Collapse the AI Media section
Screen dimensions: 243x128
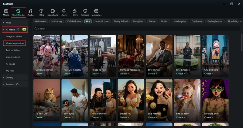(x=3, y=29)
